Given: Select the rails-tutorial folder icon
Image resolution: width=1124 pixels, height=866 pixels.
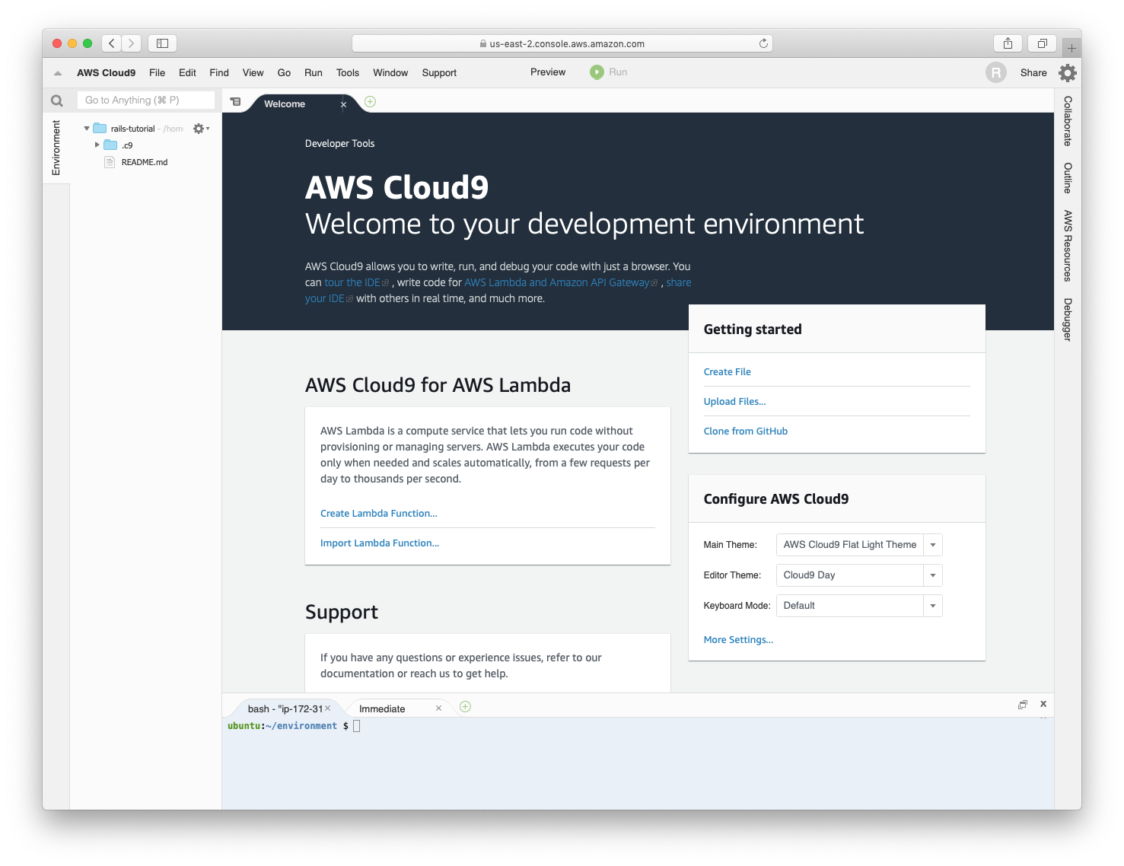Looking at the screenshot, I should point(100,129).
